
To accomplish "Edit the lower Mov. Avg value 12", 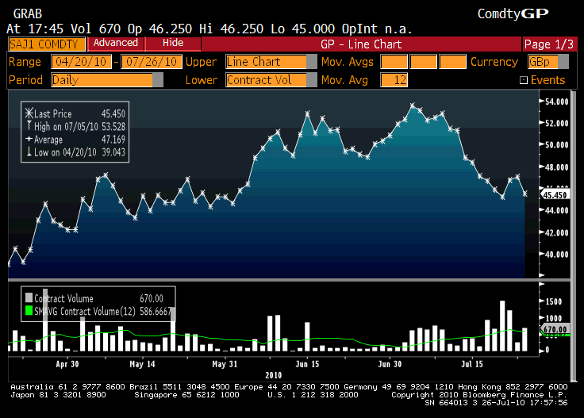I will [394, 80].
